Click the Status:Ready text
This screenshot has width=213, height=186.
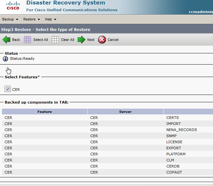[x=22, y=58]
